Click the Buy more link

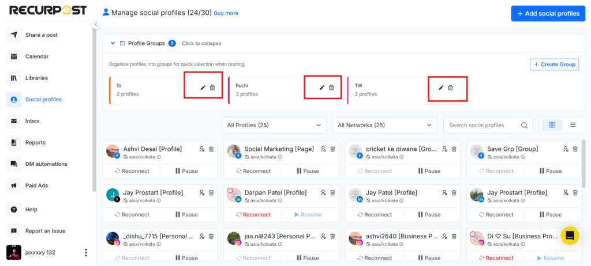coord(226,13)
